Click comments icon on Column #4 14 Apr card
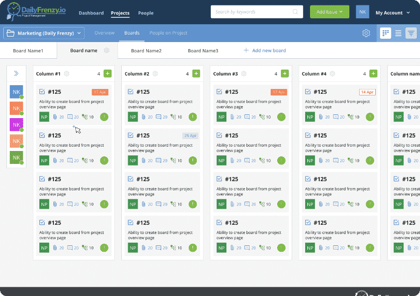This screenshot has height=296, width=420. [336, 117]
